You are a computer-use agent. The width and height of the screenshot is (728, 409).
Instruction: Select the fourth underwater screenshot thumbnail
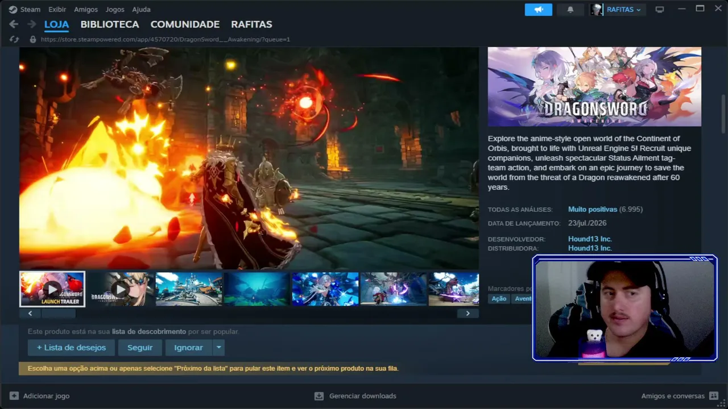pyautogui.click(x=257, y=289)
